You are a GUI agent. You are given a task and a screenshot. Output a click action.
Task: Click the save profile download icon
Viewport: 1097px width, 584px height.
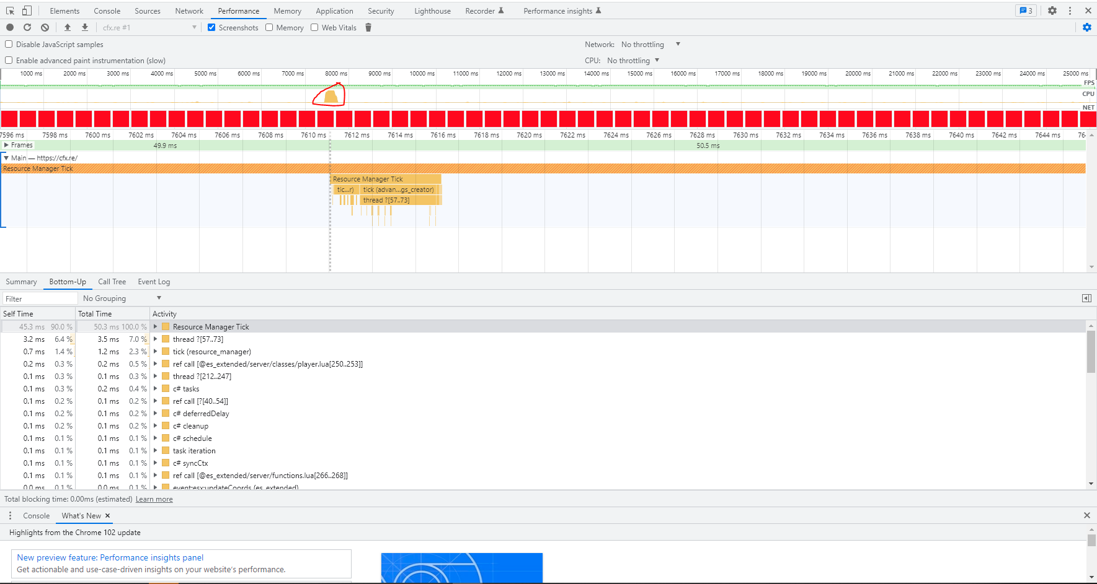(x=85, y=27)
